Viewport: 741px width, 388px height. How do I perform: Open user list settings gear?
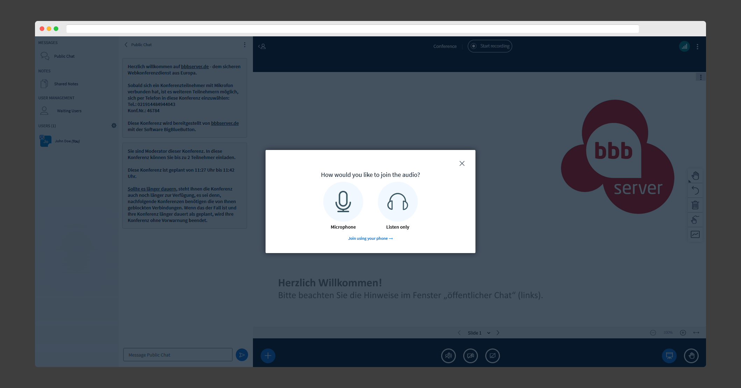coord(114,125)
